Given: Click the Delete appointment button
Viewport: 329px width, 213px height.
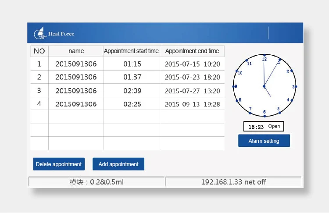Looking at the screenshot, I should pyautogui.click(x=59, y=164).
